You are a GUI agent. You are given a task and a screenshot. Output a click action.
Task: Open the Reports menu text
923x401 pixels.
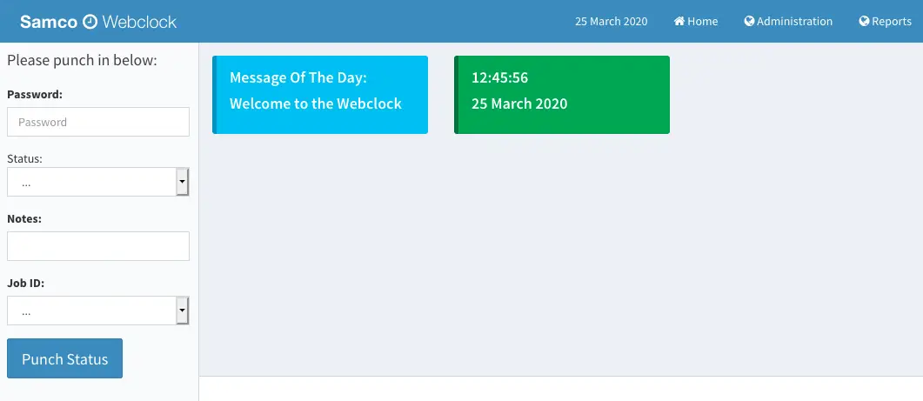(892, 22)
